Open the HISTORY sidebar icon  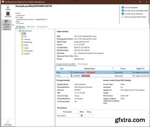point(8,15)
